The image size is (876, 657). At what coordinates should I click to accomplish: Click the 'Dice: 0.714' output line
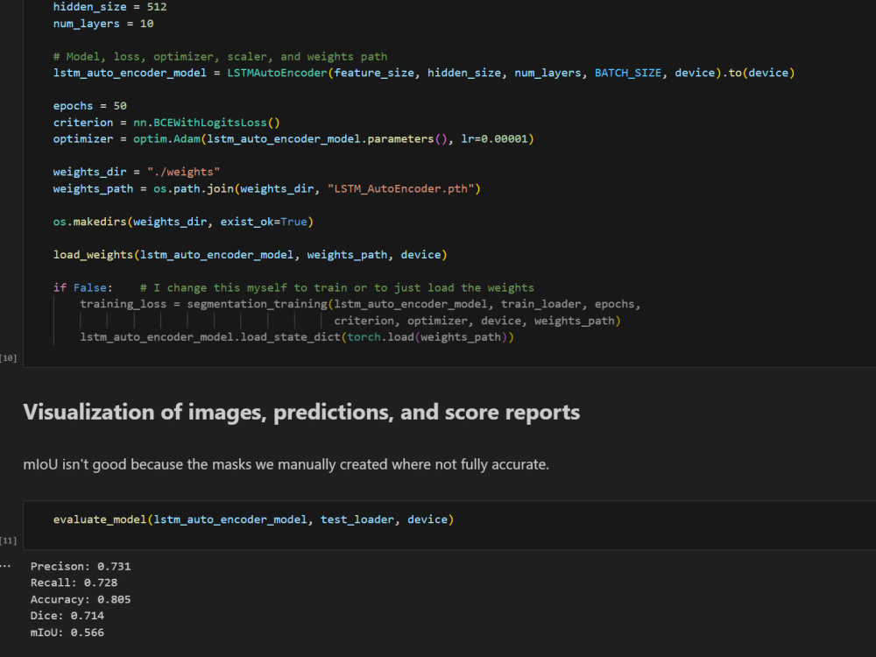point(67,616)
